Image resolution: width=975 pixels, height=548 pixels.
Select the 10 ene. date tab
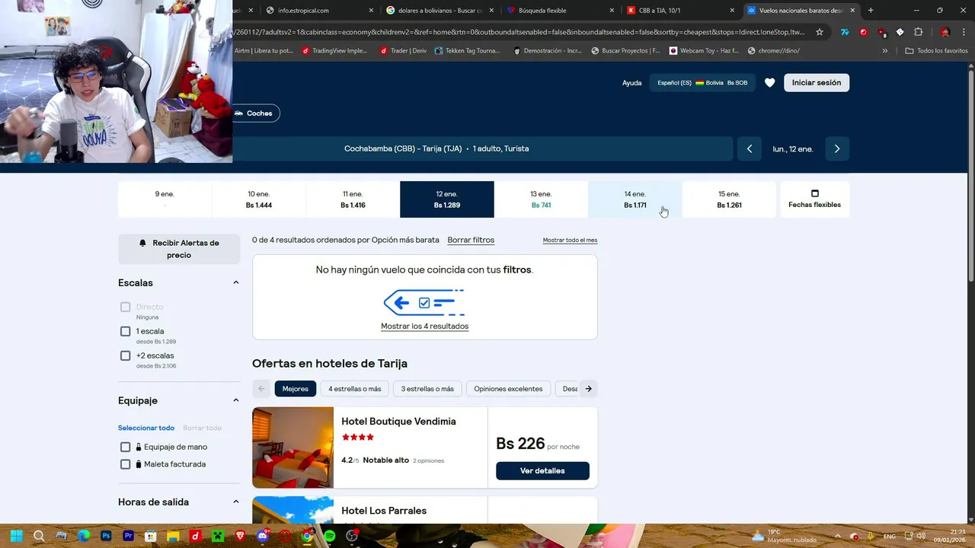click(259, 199)
